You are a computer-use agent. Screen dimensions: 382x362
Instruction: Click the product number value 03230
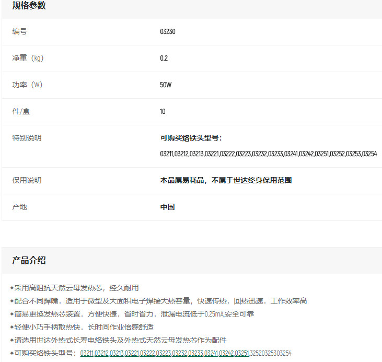click(168, 32)
